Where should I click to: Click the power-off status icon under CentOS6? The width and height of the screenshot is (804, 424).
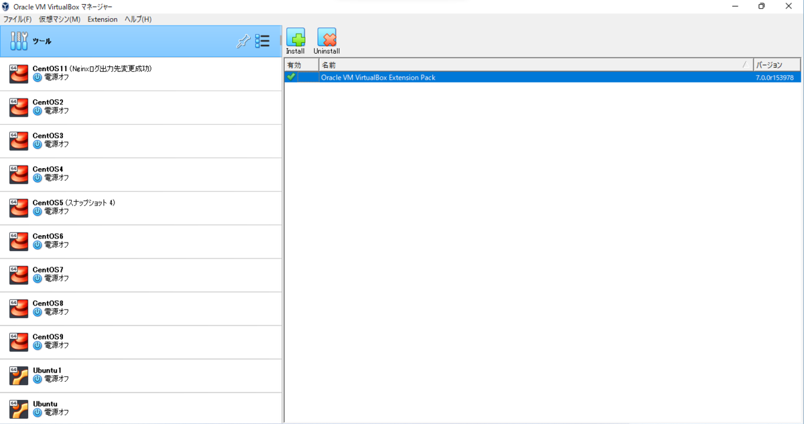click(38, 245)
